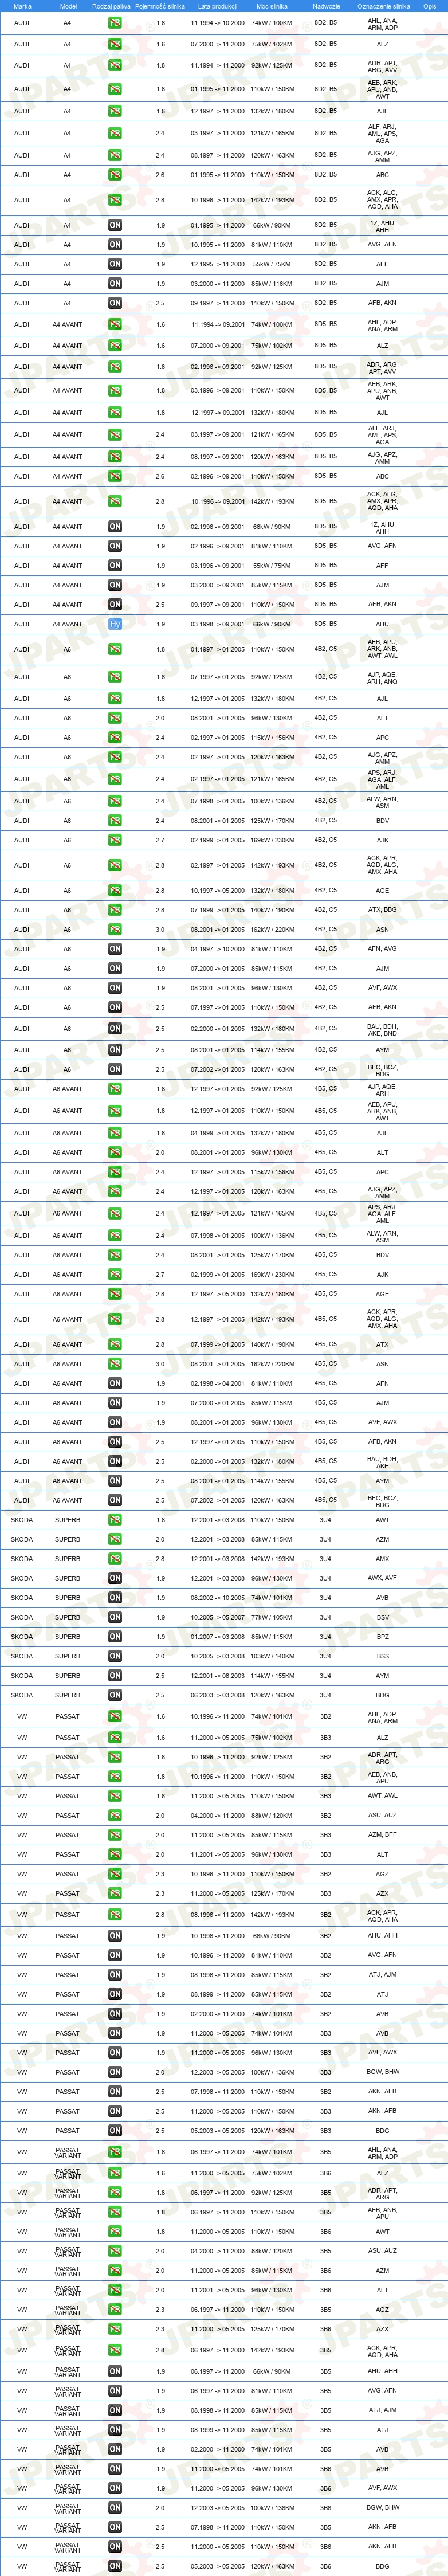Viewport: 448px width, 2576px height.
Task: Click the '10.1997 -> 05.2000' production years cell
Action: [217, 891]
